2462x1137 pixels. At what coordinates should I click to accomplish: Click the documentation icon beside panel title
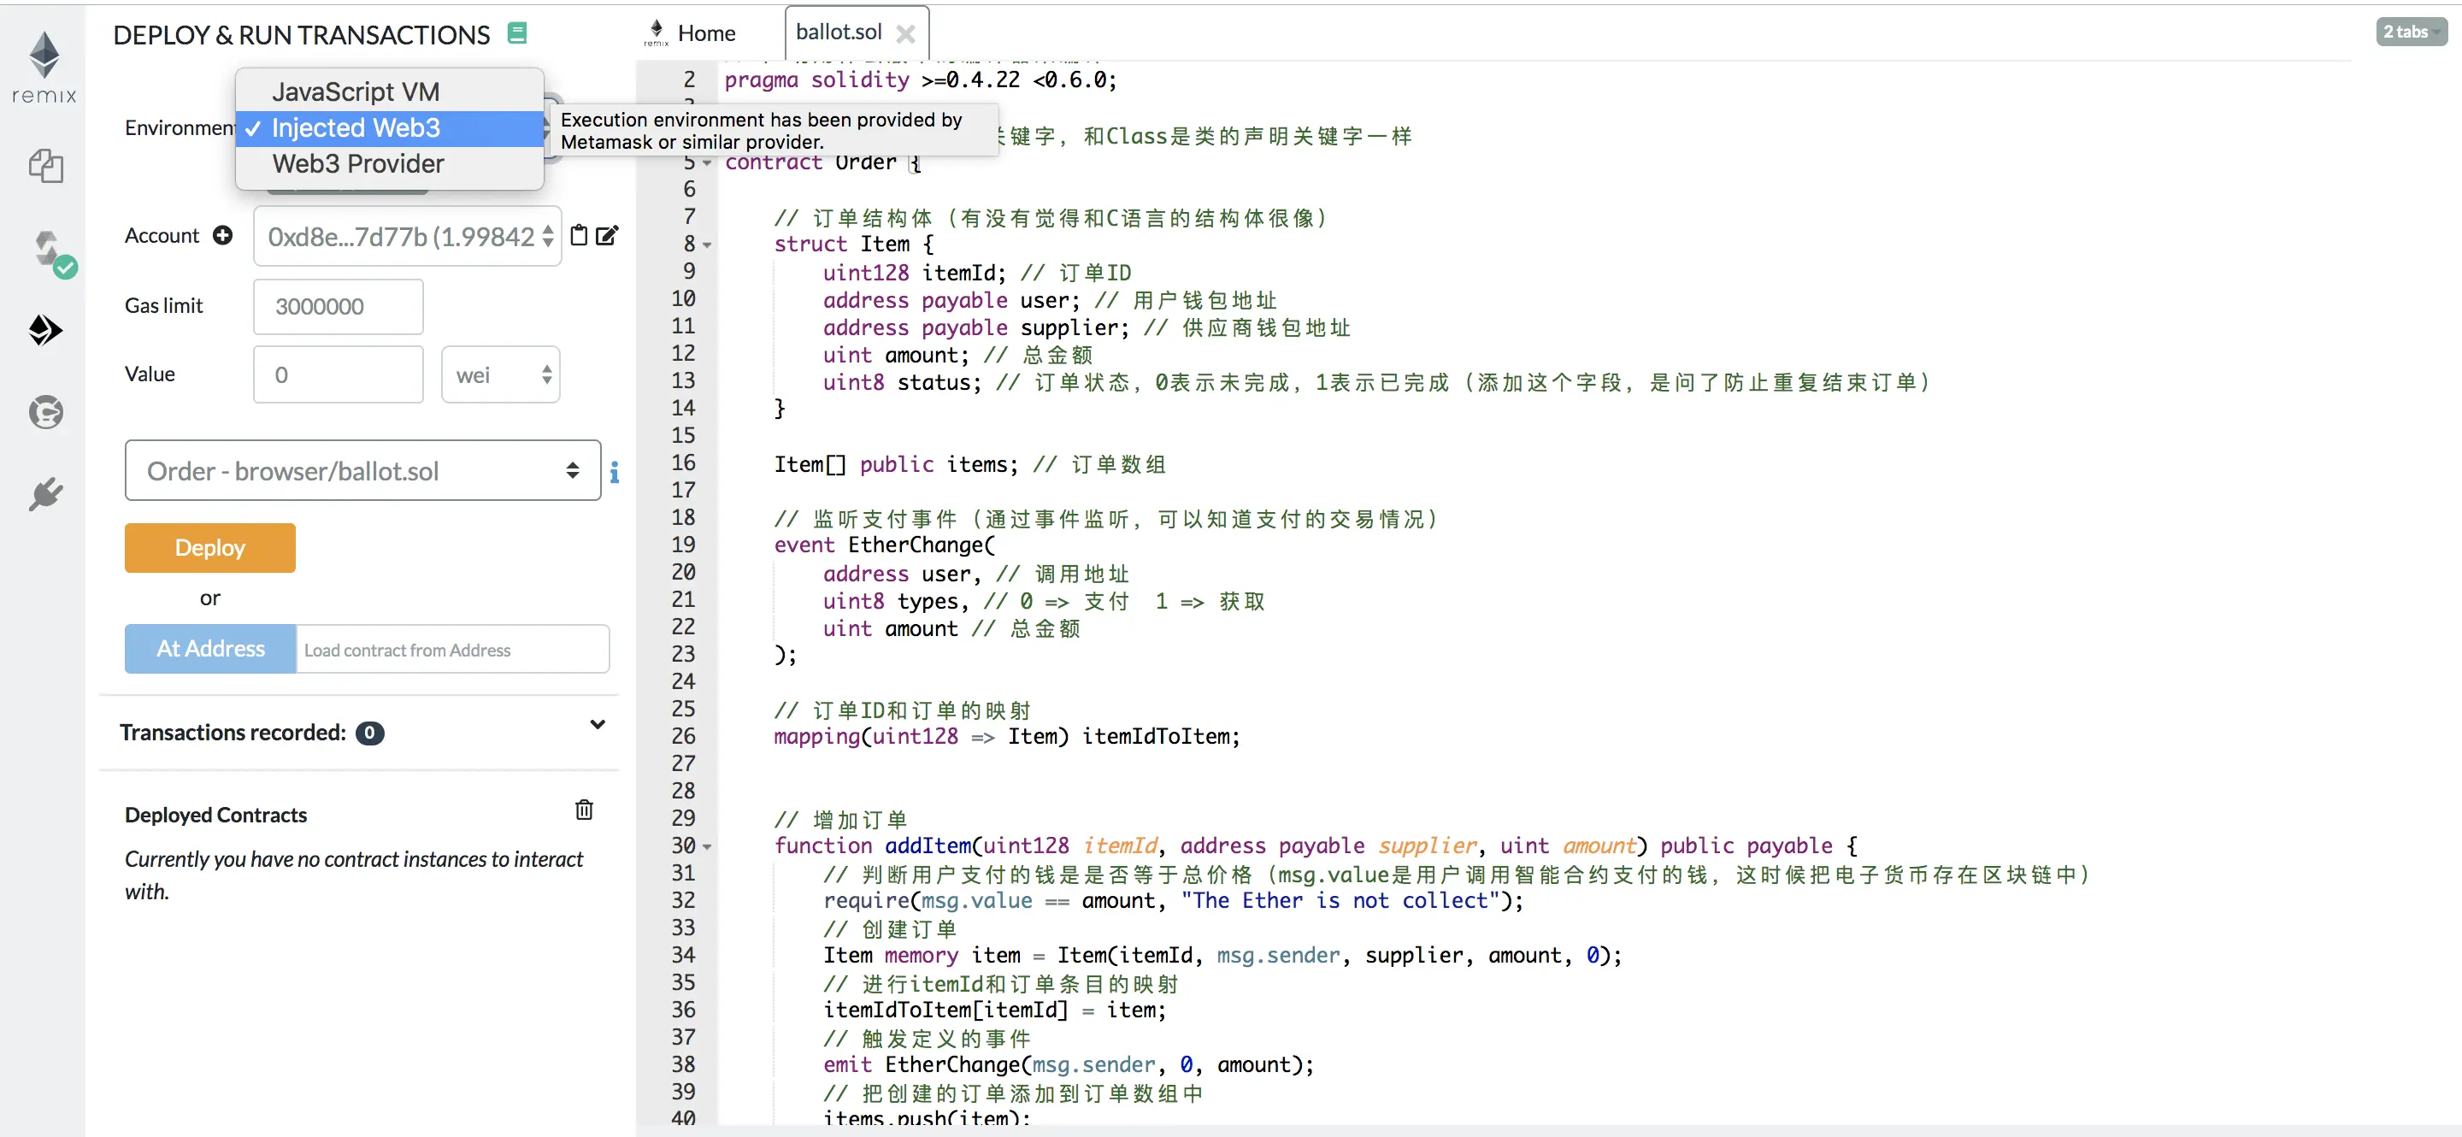pos(517,33)
